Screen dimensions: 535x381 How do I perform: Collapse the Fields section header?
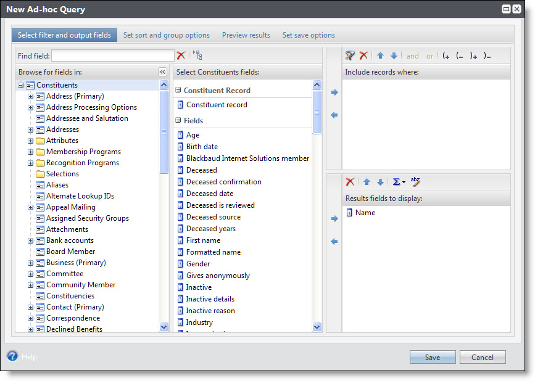(178, 121)
